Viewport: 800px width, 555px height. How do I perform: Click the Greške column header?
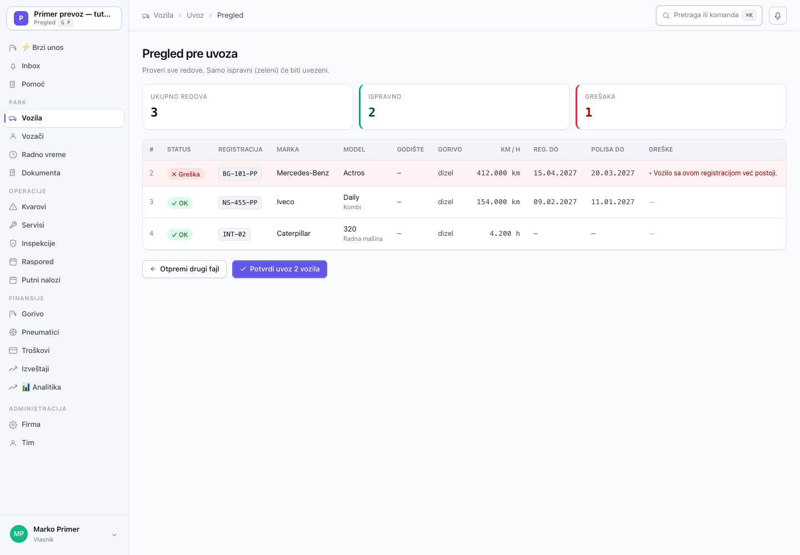point(661,150)
